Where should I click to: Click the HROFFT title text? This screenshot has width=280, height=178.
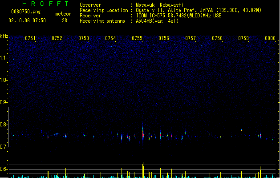click(45, 4)
